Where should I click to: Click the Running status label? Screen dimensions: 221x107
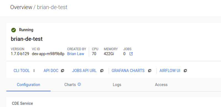pos(26,30)
